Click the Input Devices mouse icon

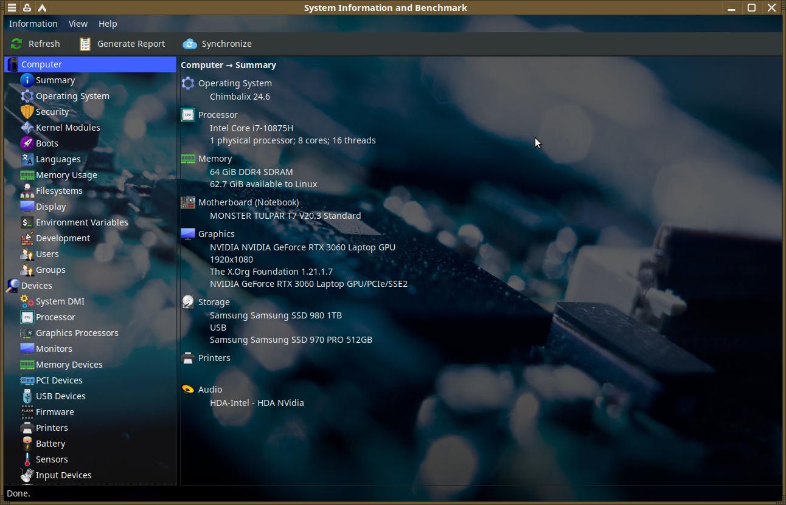click(x=27, y=475)
